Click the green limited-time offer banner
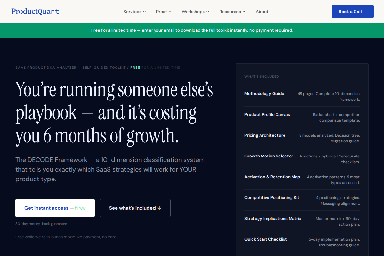 tap(192, 30)
